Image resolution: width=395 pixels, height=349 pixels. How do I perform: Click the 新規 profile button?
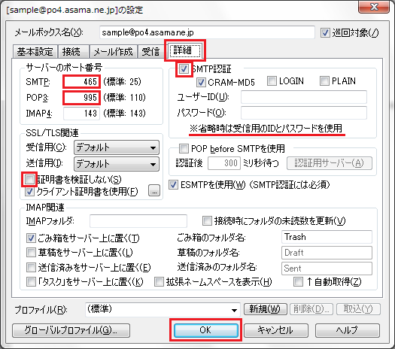click(266, 309)
